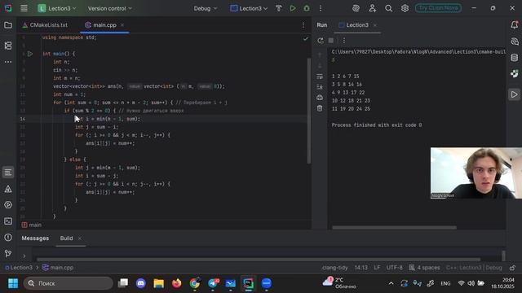
Task: Open the Lection3 project dropdown
Action: pos(57,8)
